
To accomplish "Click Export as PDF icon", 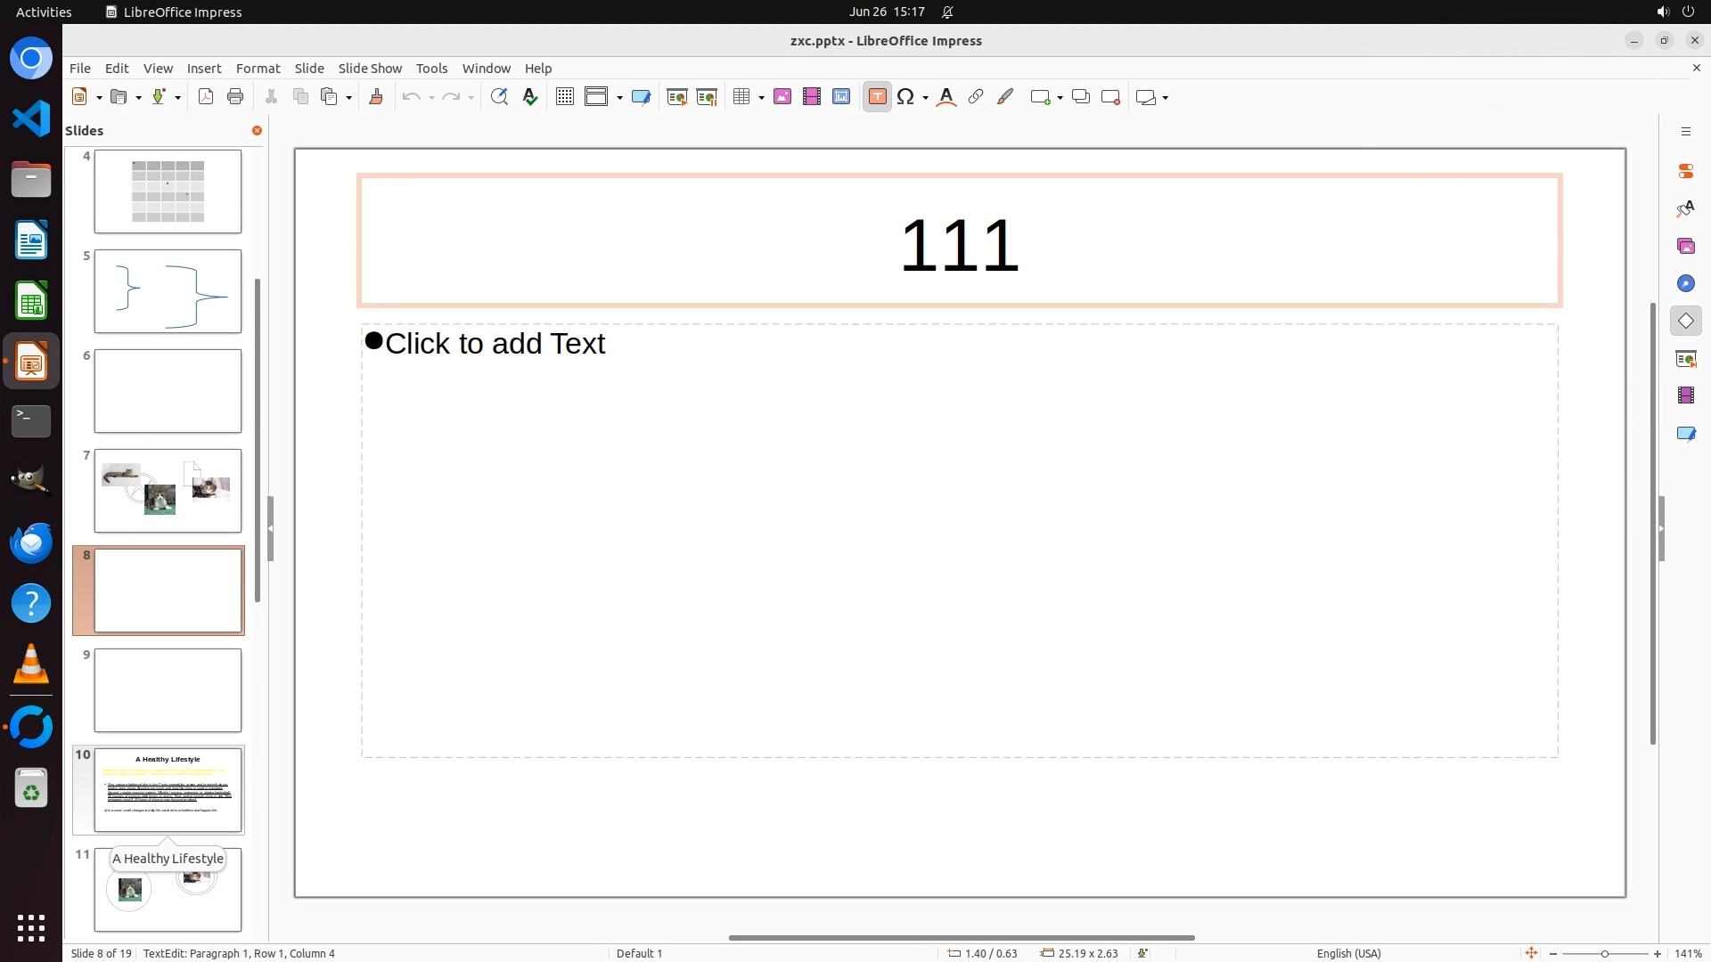I will pyautogui.click(x=206, y=97).
